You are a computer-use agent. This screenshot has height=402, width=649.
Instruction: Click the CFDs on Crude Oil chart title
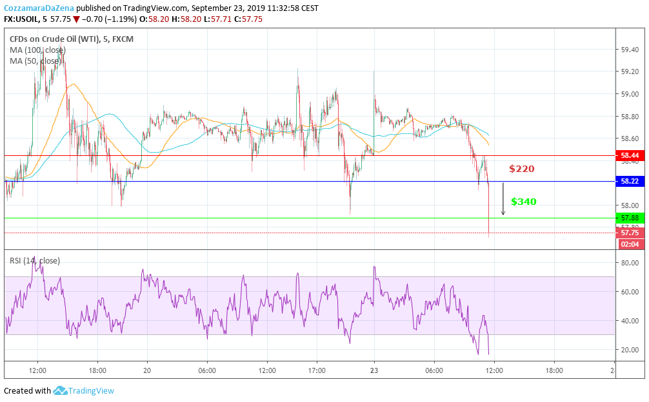(72, 39)
